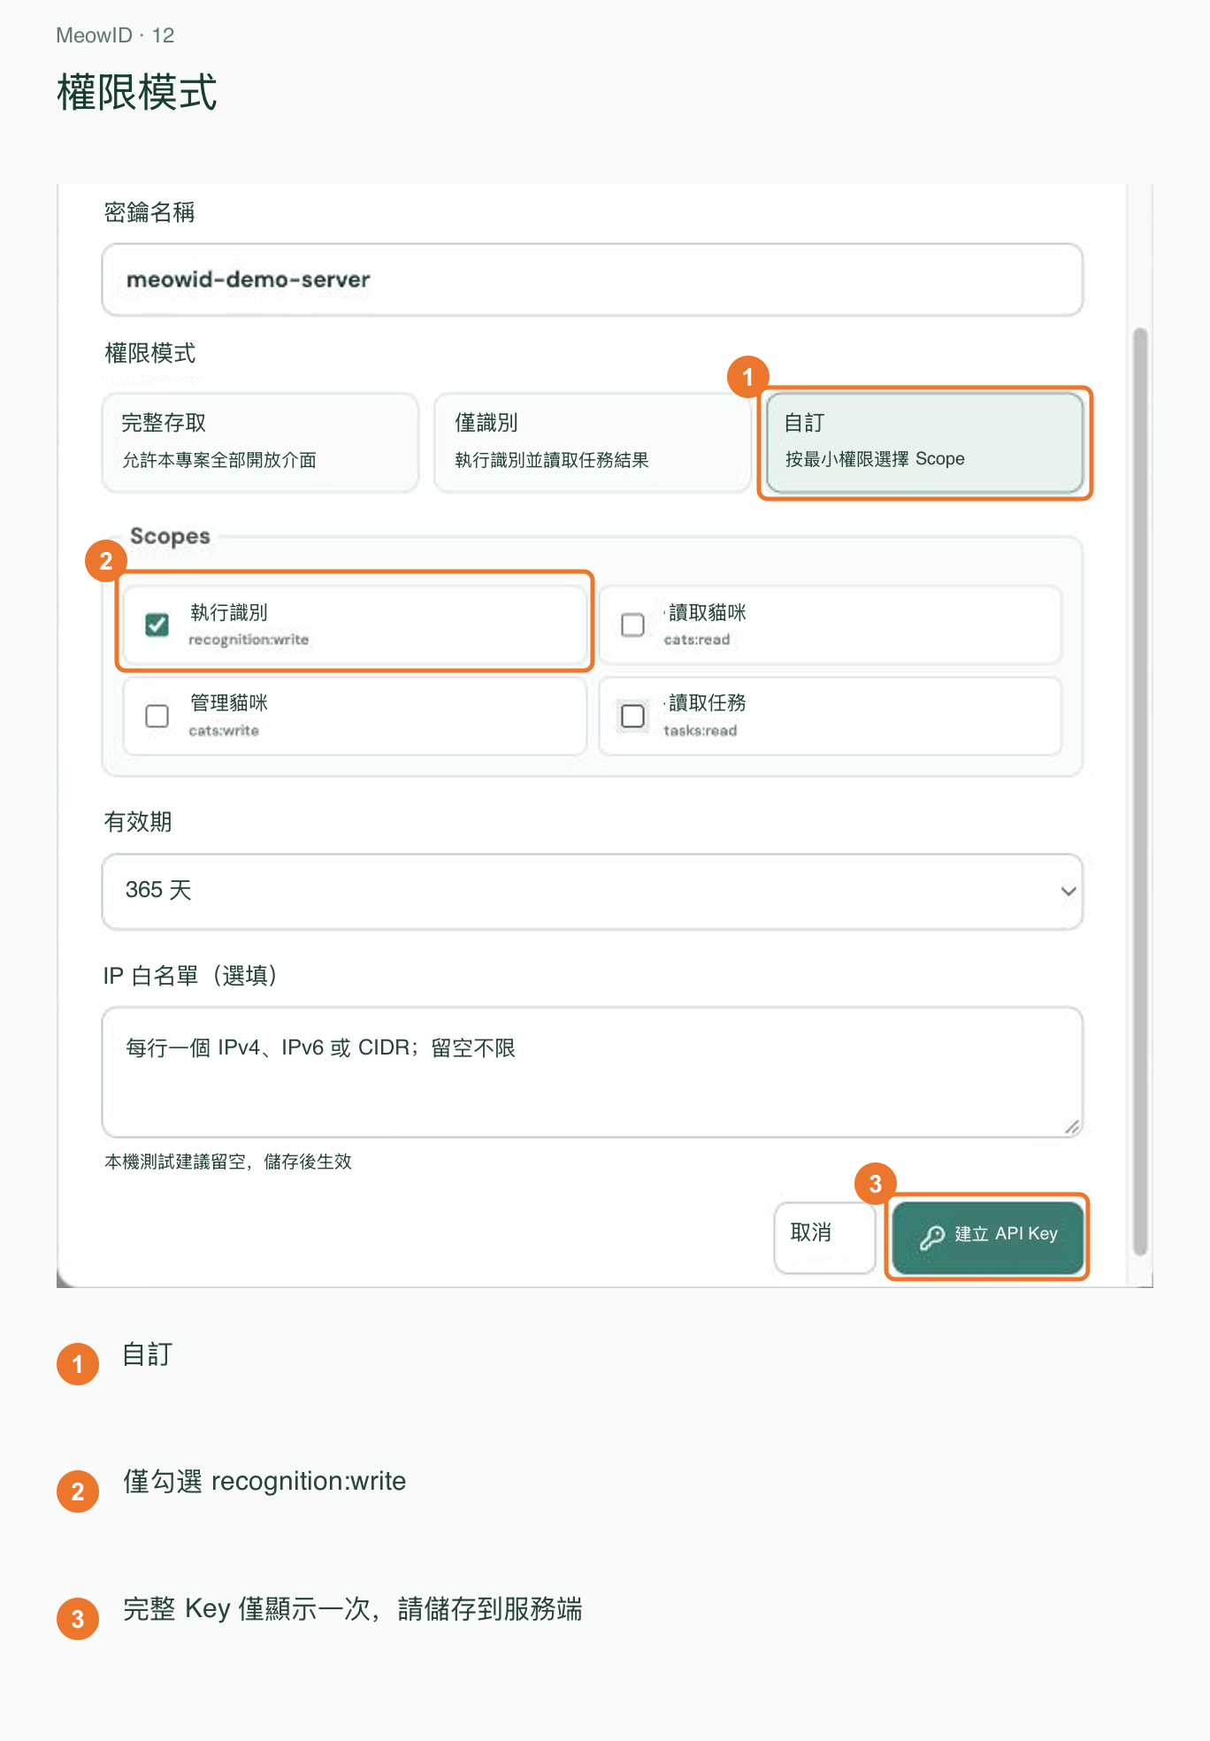Click the 本機測試建議留空 hint text
This screenshot has height=1741, width=1210.
coord(228,1162)
